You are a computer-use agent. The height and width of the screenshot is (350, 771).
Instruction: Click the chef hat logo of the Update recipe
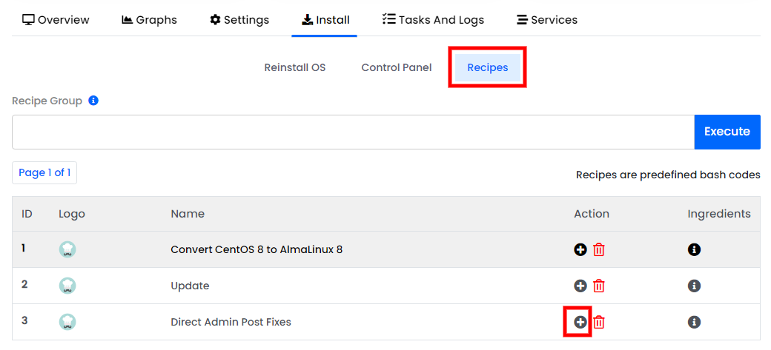pos(67,286)
